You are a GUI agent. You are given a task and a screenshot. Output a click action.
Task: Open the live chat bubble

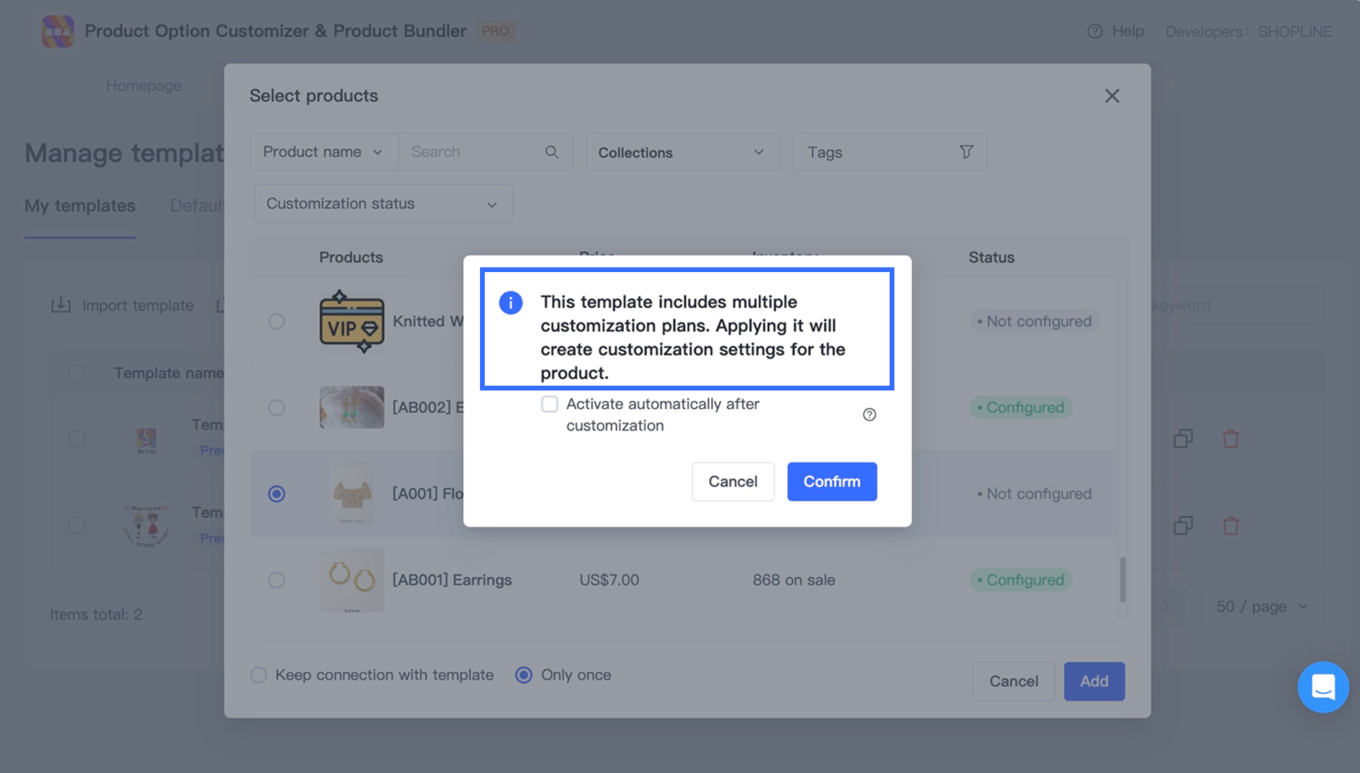coord(1323,687)
